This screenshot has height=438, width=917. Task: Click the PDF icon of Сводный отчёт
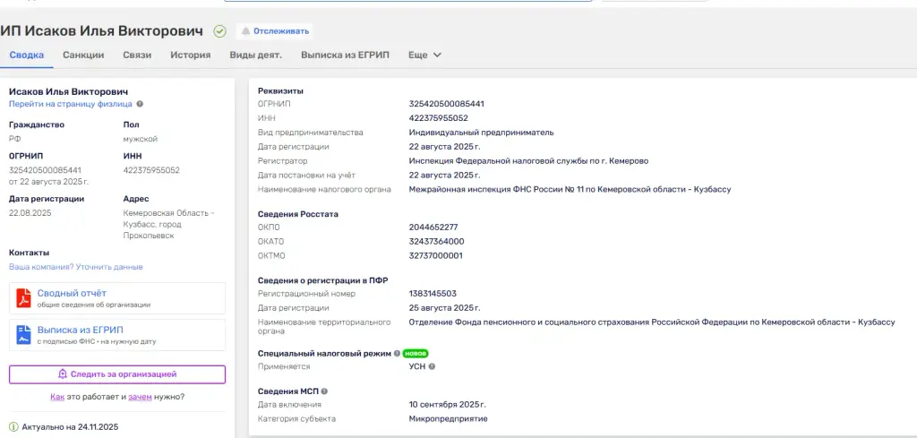(x=23, y=298)
